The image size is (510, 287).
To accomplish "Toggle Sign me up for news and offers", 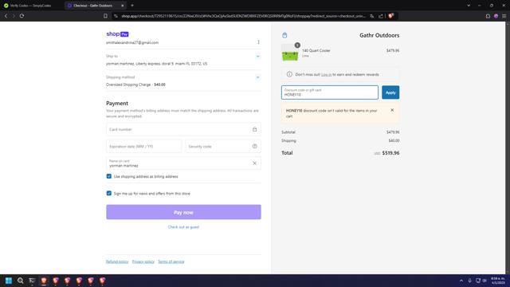I will (109, 193).
